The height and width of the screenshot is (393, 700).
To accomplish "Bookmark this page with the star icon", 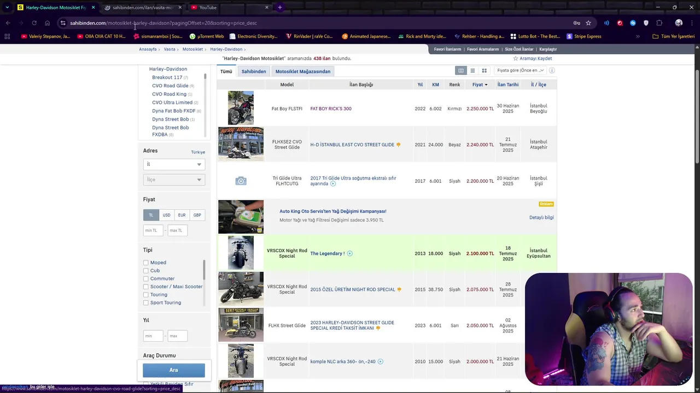I will [588, 23].
